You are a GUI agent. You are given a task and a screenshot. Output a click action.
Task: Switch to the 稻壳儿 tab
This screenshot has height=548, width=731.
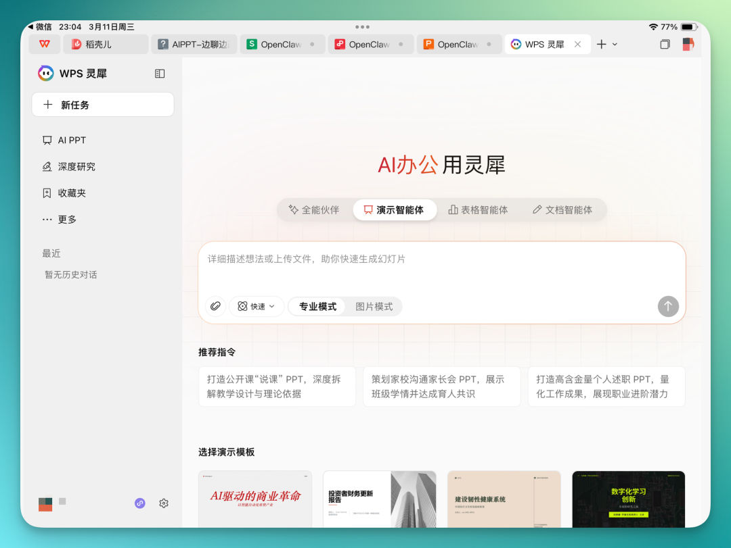[106, 44]
